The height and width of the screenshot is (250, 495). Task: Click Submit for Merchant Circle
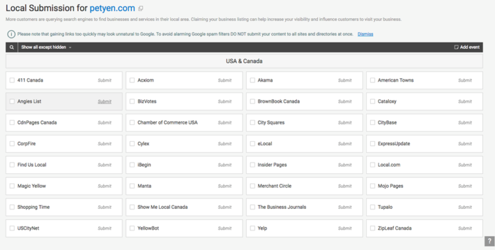pyautogui.click(x=345, y=186)
